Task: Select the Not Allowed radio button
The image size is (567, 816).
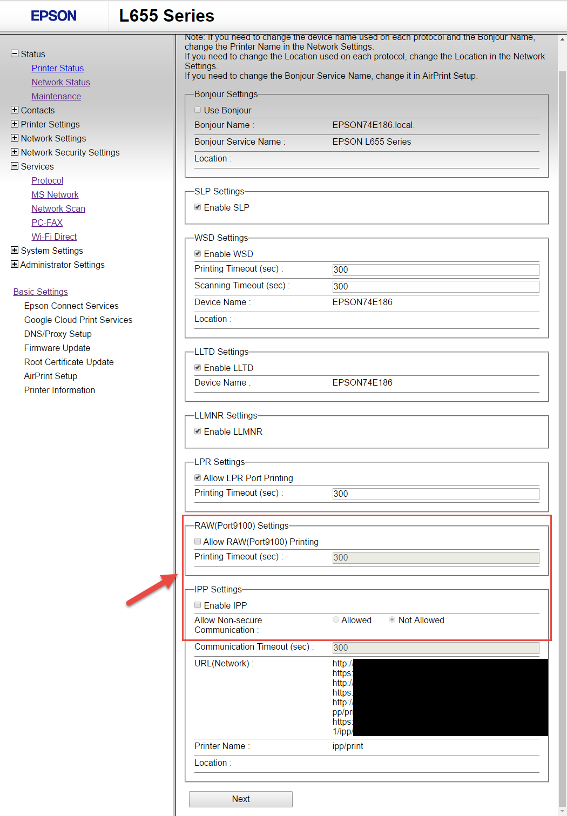Action: (392, 619)
